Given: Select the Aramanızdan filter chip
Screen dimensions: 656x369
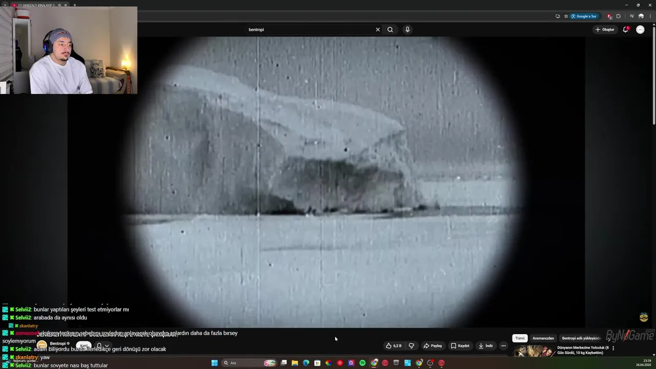Looking at the screenshot, I should pos(543,338).
